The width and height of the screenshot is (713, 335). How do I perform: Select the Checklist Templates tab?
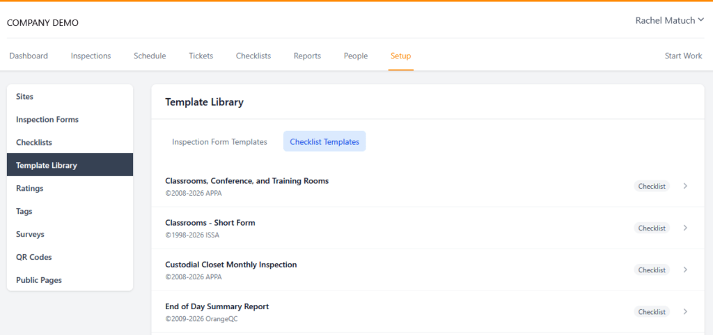tap(324, 141)
